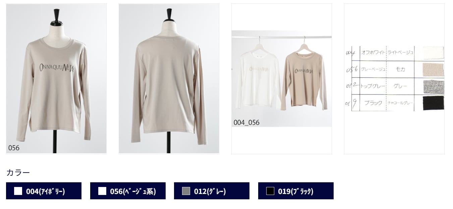
Task: Click the white swatch square beside 056
Action: pos(102,191)
